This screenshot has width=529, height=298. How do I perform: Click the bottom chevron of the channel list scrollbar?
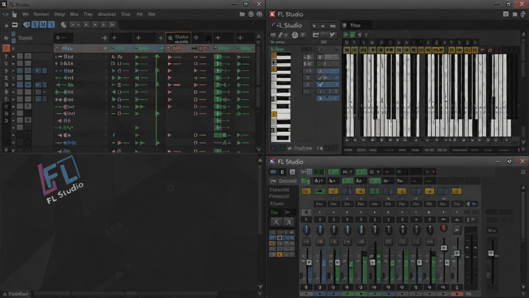point(259,150)
